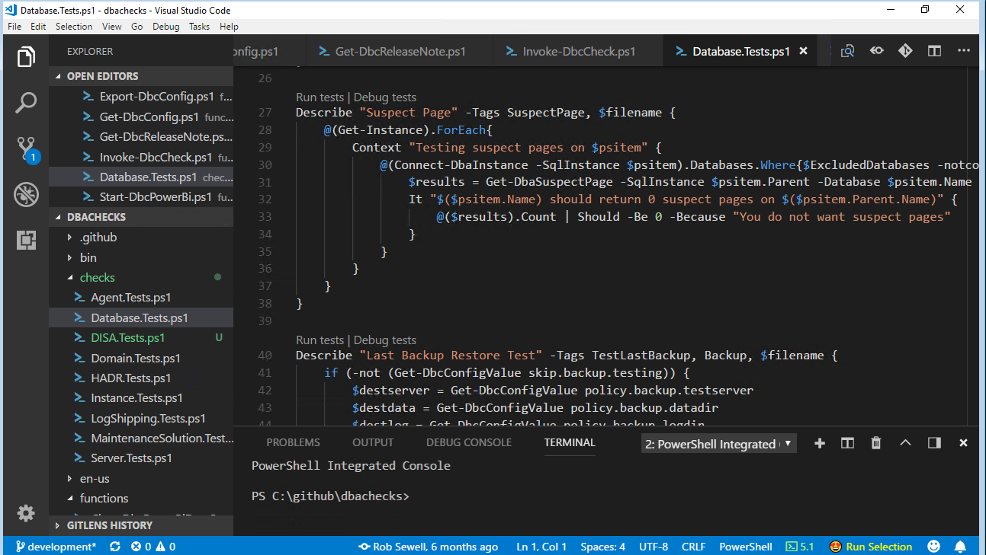Image resolution: width=986 pixels, height=555 pixels.
Task: Open the Debug menu
Action: point(167,26)
